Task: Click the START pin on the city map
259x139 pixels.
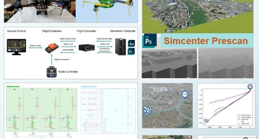Action: pos(185,95)
